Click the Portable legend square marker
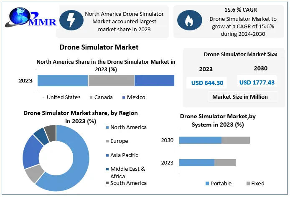Screen dimensions: 290x197 point(207,184)
